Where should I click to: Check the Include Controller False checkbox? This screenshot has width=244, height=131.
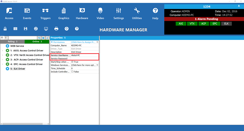(72, 72)
